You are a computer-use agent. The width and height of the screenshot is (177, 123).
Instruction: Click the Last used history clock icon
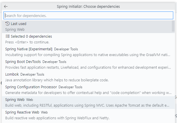(8, 24)
